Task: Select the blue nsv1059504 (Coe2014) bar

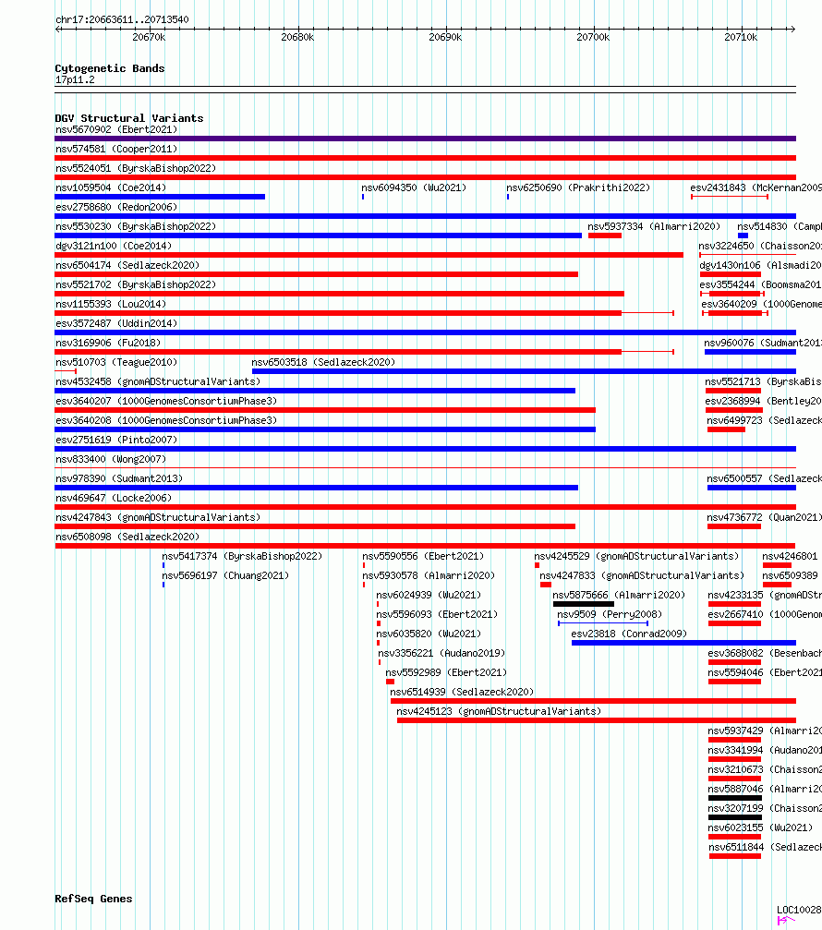Action: [160, 197]
